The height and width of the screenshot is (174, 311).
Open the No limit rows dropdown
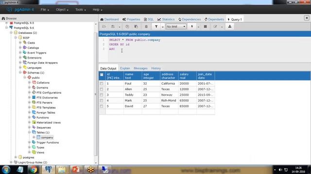click(x=176, y=27)
